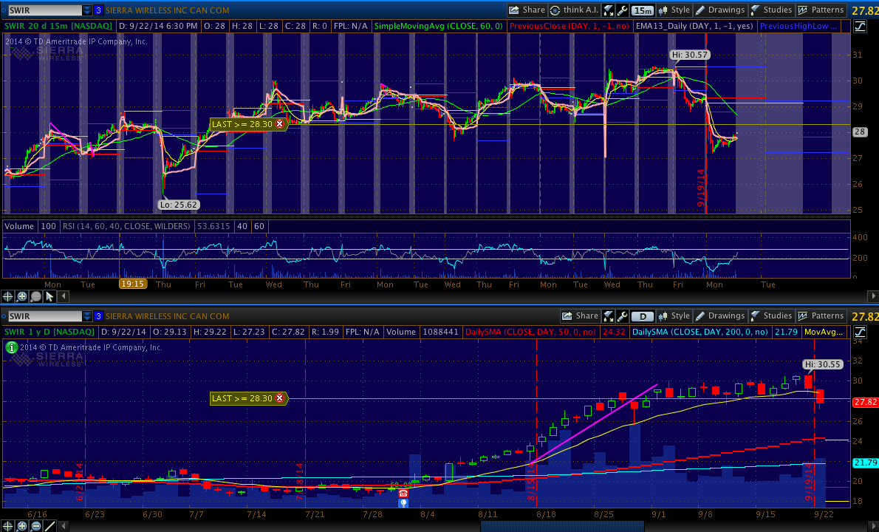The width and height of the screenshot is (879, 532).
Task: Select the crosshair pan tool in upper chart
Action: [x=8, y=296]
